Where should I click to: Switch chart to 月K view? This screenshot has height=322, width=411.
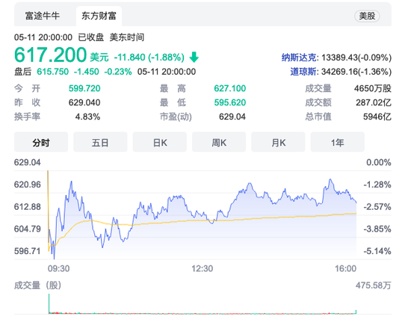(x=278, y=142)
